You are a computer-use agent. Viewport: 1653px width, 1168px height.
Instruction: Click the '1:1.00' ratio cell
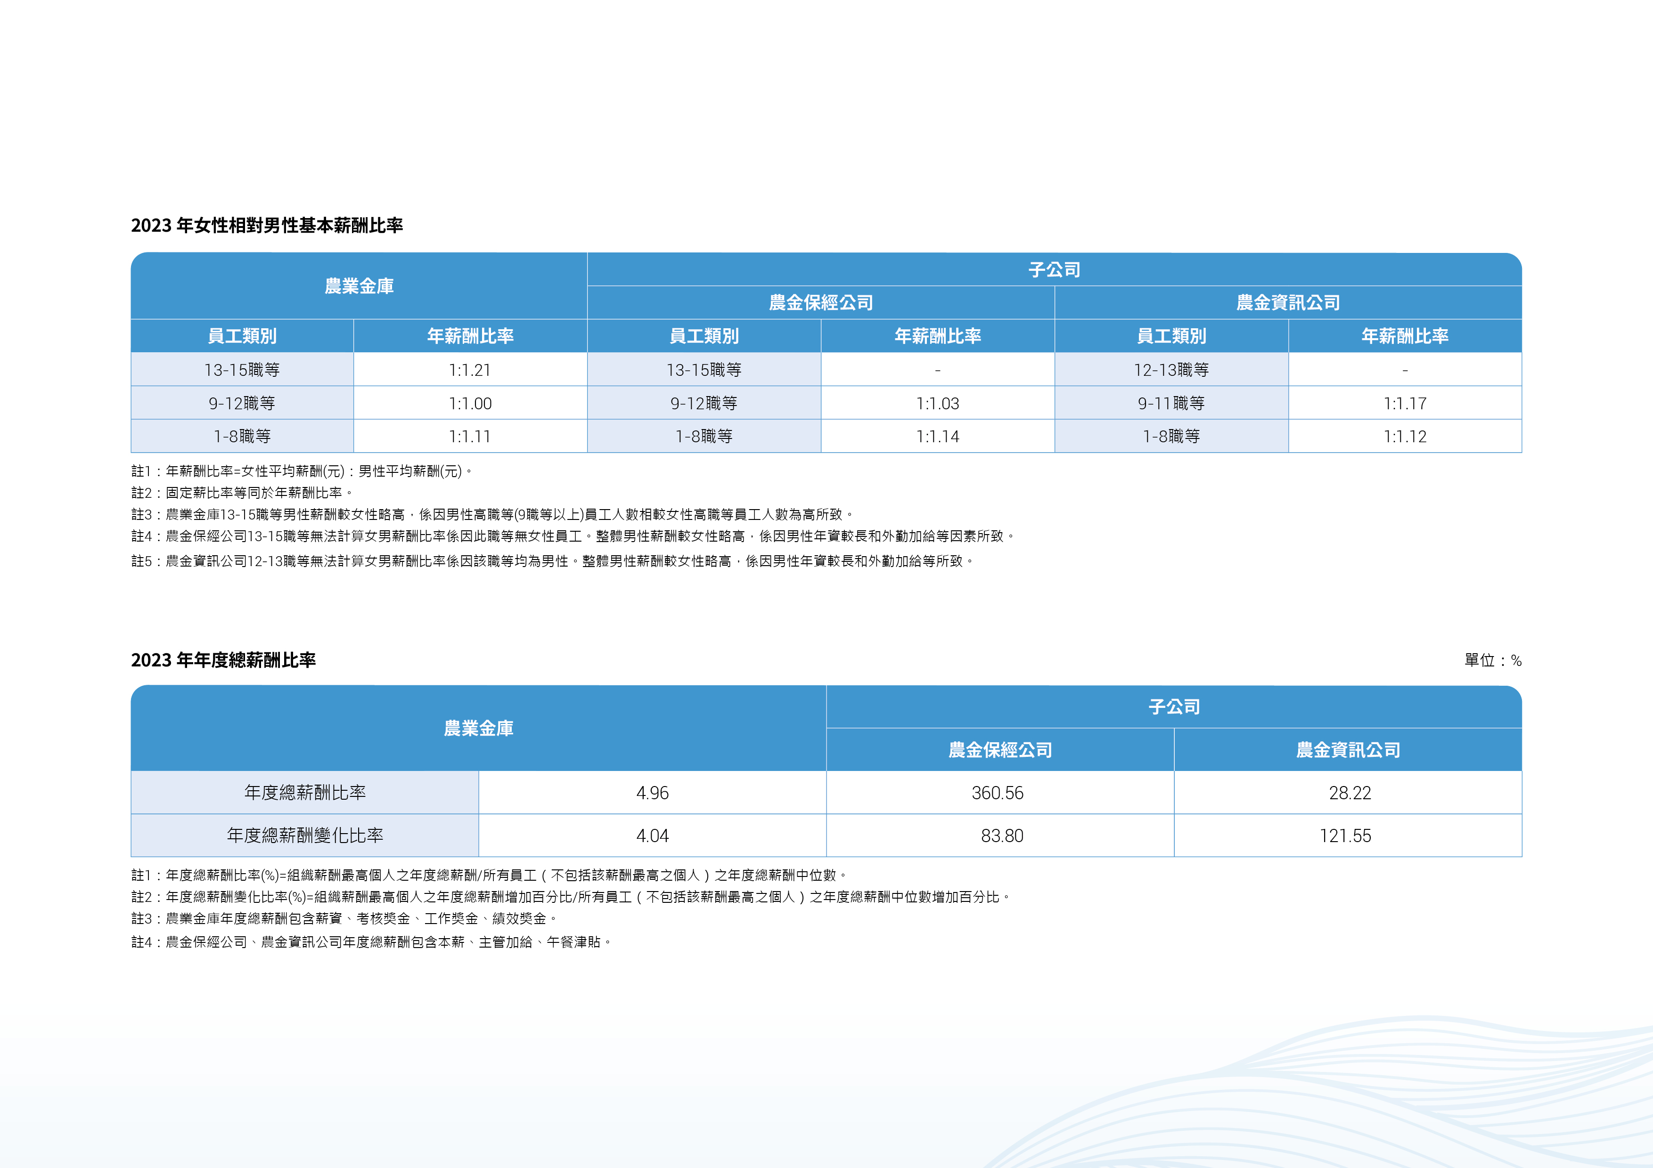coord(470,403)
